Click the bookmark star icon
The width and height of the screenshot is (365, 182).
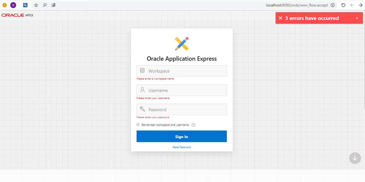pos(36,5)
